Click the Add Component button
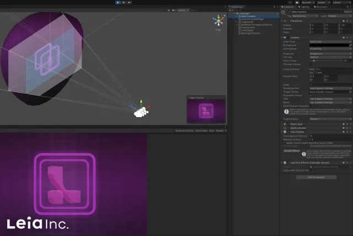The image size is (353, 236). [x=316, y=177]
